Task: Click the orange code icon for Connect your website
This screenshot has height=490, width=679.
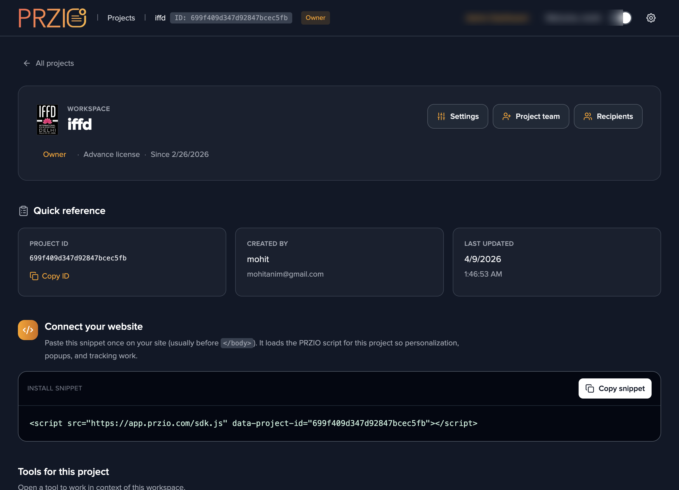Action: pyautogui.click(x=28, y=330)
